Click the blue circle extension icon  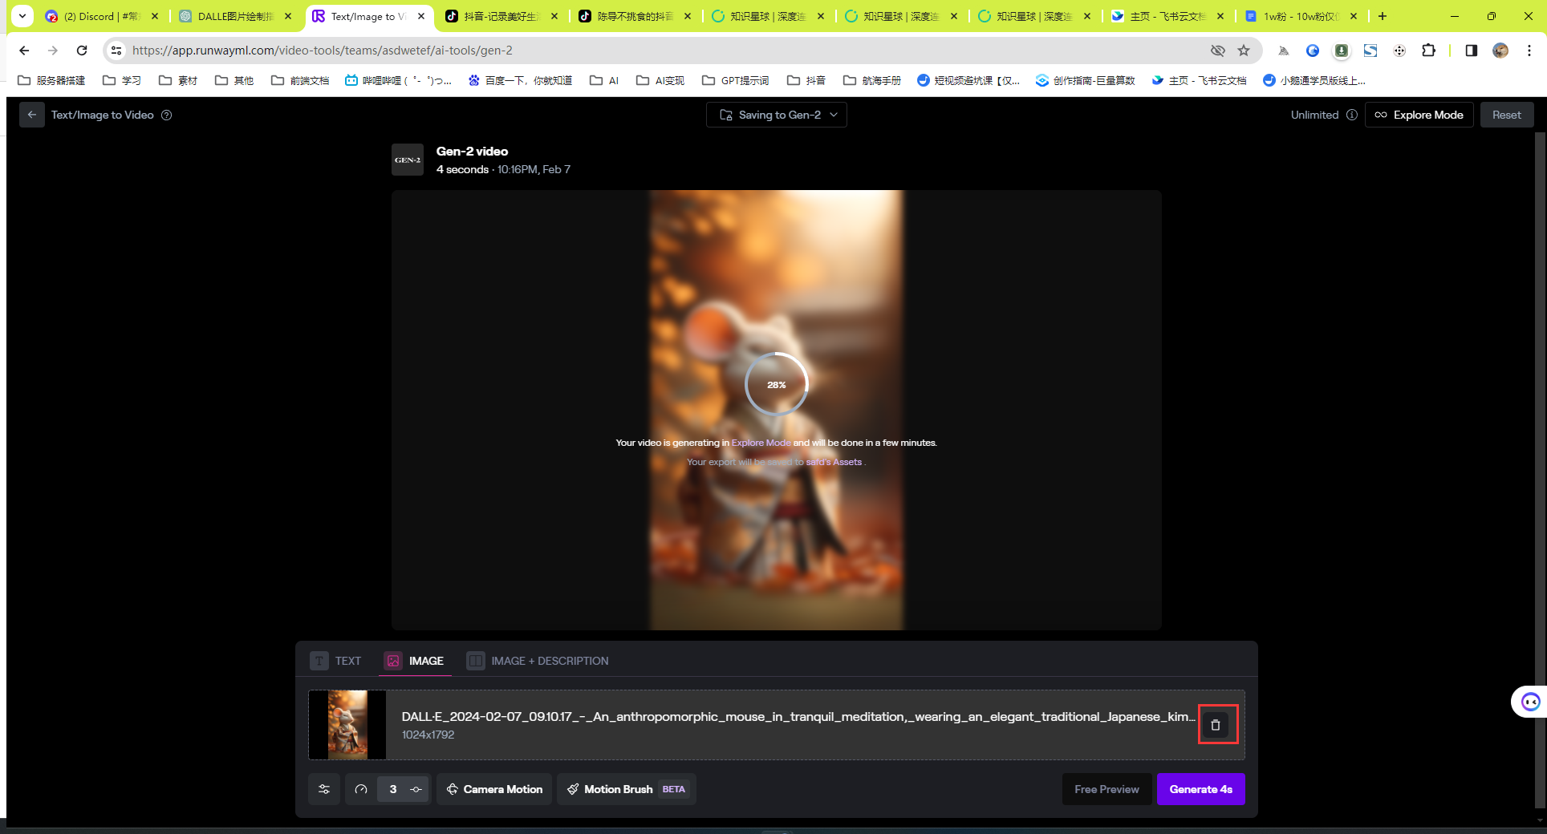(x=1313, y=51)
